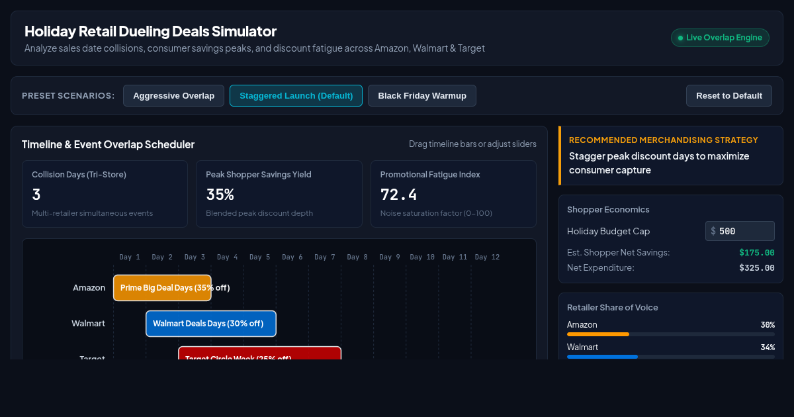This screenshot has width=794, height=417.
Task: Select the Walmart Deals Days timeline bar
Action: coord(211,324)
